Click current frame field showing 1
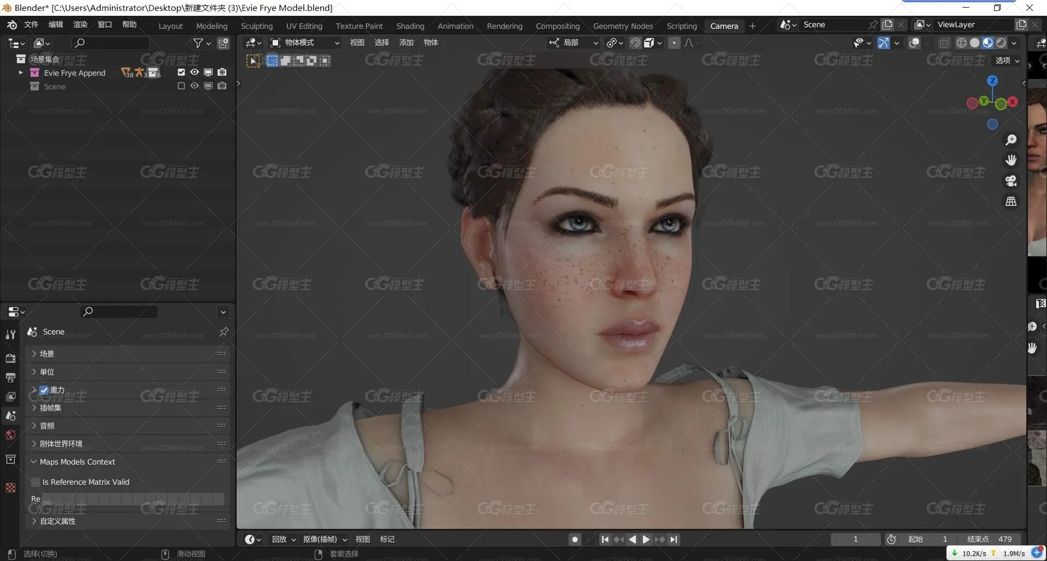Image resolution: width=1047 pixels, height=561 pixels. (x=856, y=539)
